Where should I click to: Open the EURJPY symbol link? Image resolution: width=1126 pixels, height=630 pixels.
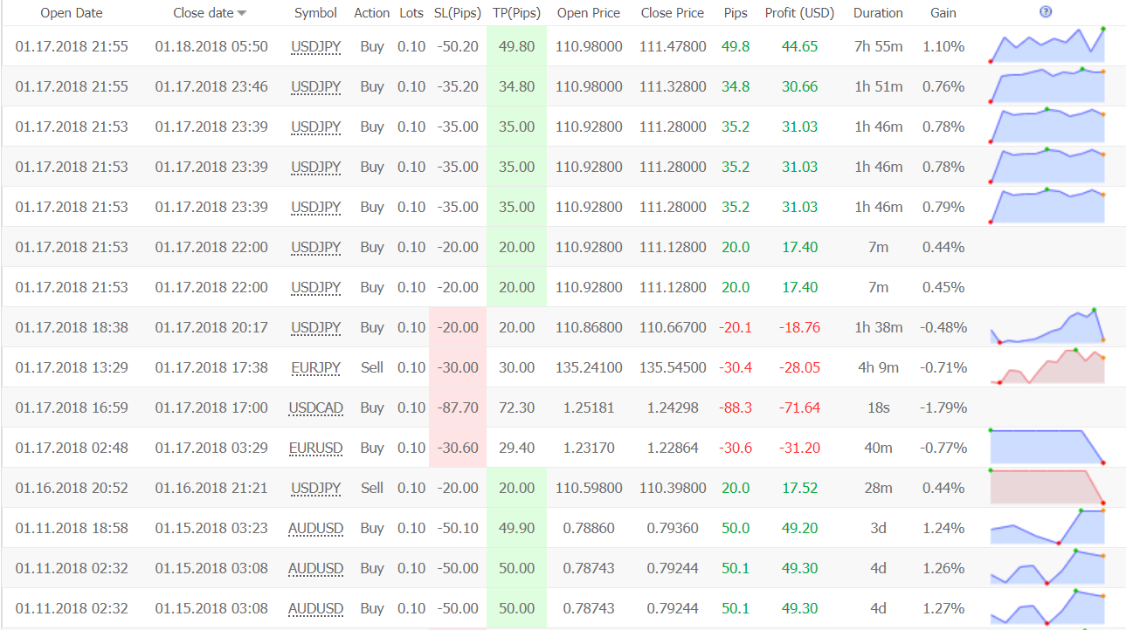[316, 368]
